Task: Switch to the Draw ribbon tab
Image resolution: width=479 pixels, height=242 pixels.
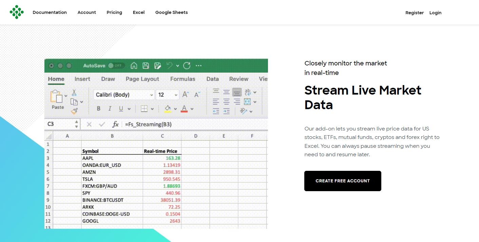Action: coord(108,79)
